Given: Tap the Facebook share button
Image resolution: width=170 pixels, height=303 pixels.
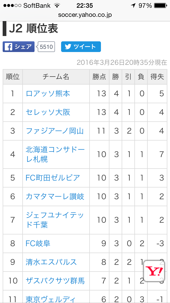Looking at the screenshot, I should pos(19,47).
